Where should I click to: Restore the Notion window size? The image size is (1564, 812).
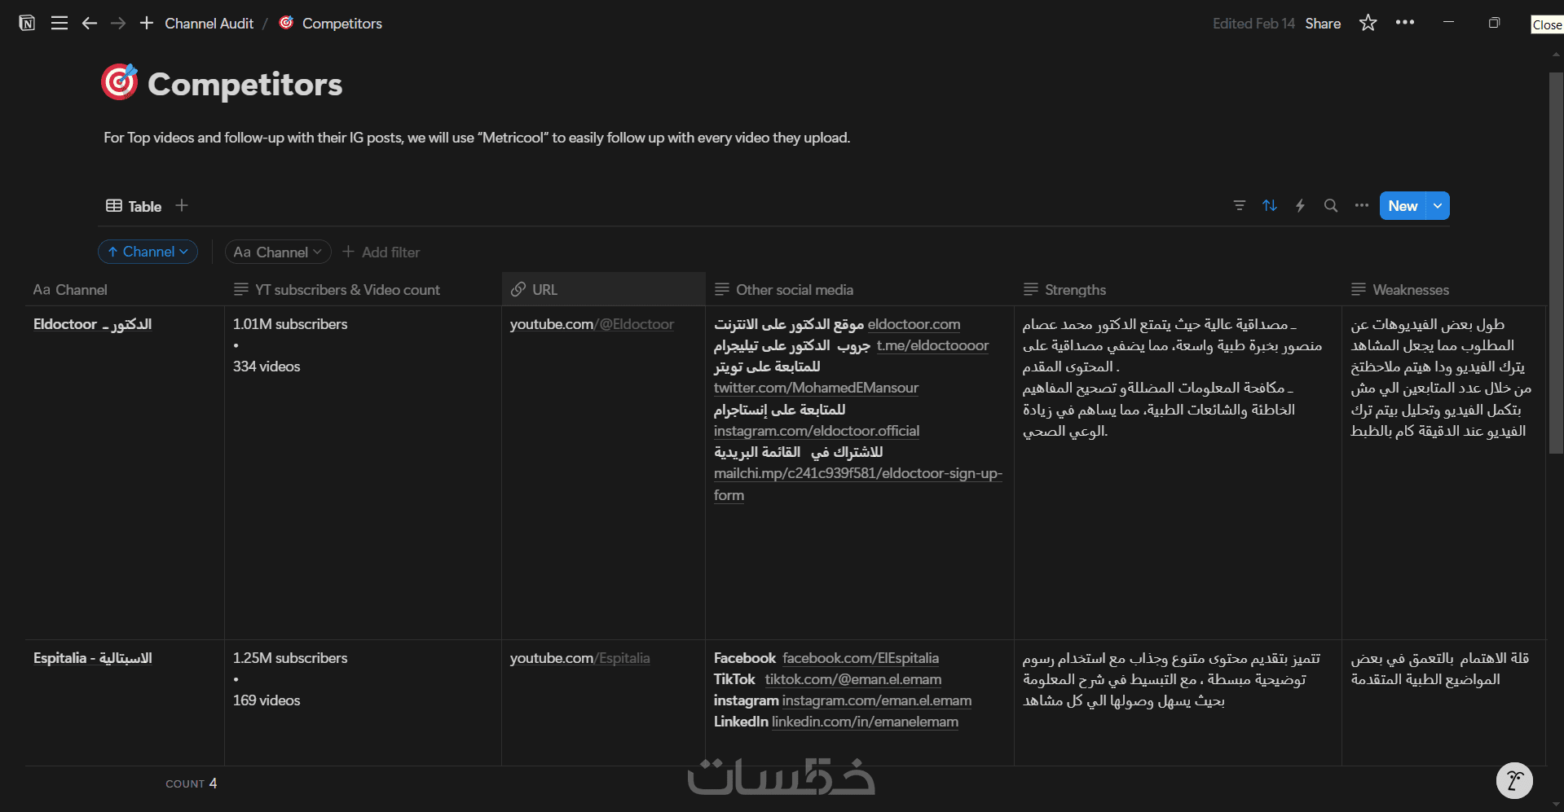click(1494, 23)
